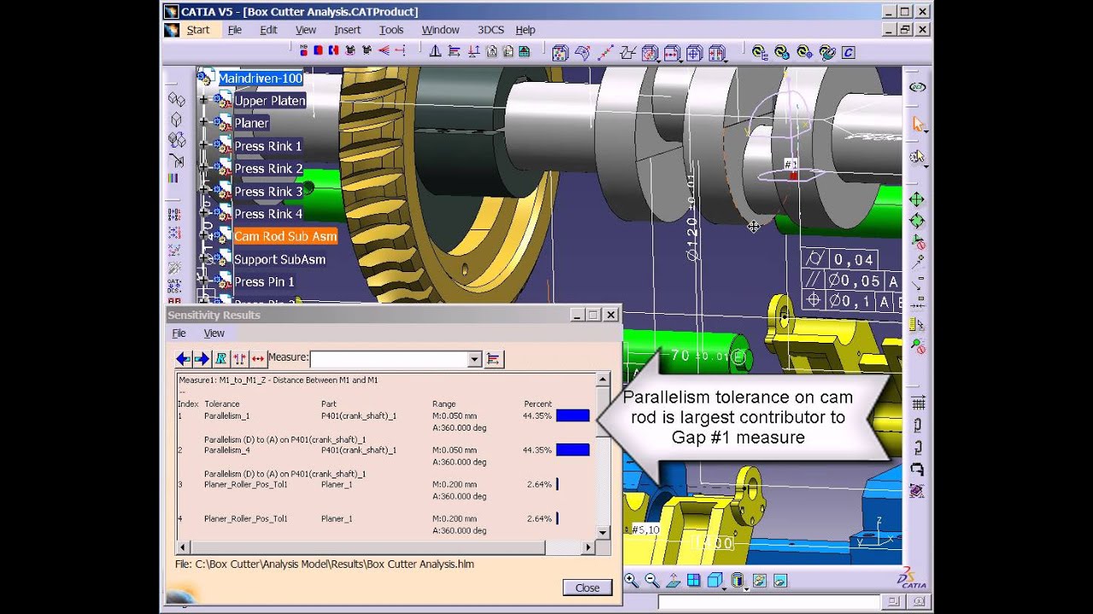This screenshot has width=1093, height=614.
Task: Click Planer_Roller_Pos_Tol1 in row 3
Action: click(x=246, y=484)
